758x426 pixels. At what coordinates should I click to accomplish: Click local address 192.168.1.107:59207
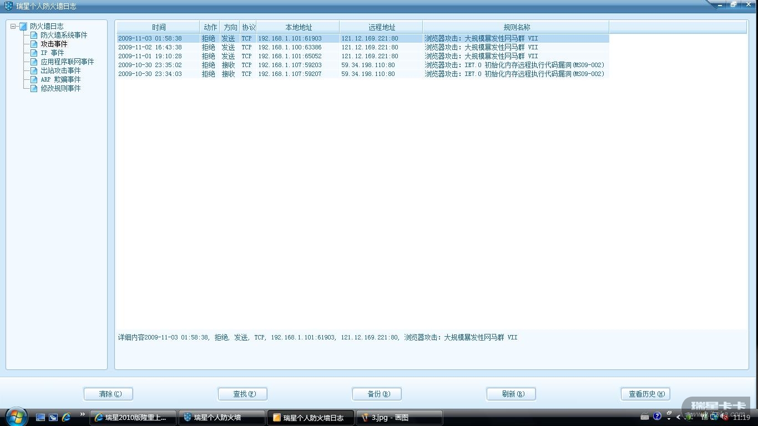(x=290, y=74)
